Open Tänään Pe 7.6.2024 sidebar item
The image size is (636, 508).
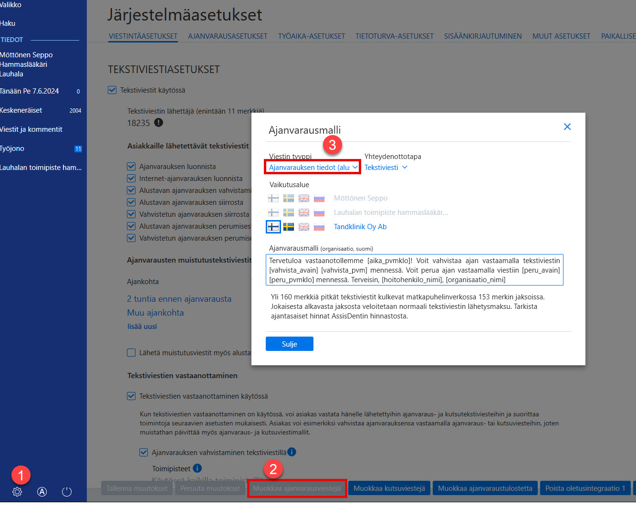point(30,91)
